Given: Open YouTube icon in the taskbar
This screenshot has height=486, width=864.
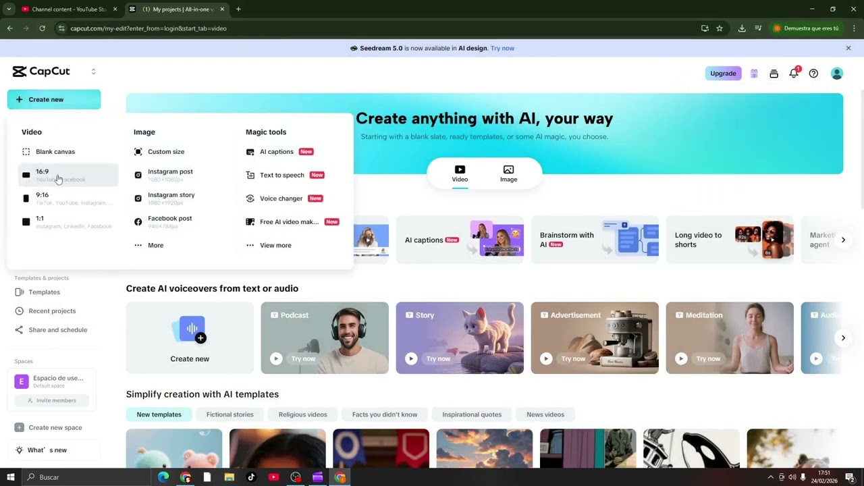Looking at the screenshot, I should pyautogui.click(x=273, y=477).
